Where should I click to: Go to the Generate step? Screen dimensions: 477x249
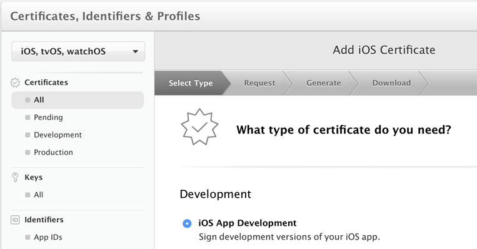click(324, 83)
